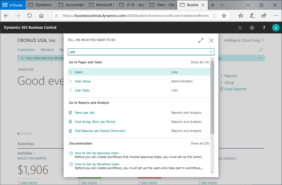The image size is (282, 185).
Task: Open Customers in navigation menu
Action: click(x=26, y=50)
